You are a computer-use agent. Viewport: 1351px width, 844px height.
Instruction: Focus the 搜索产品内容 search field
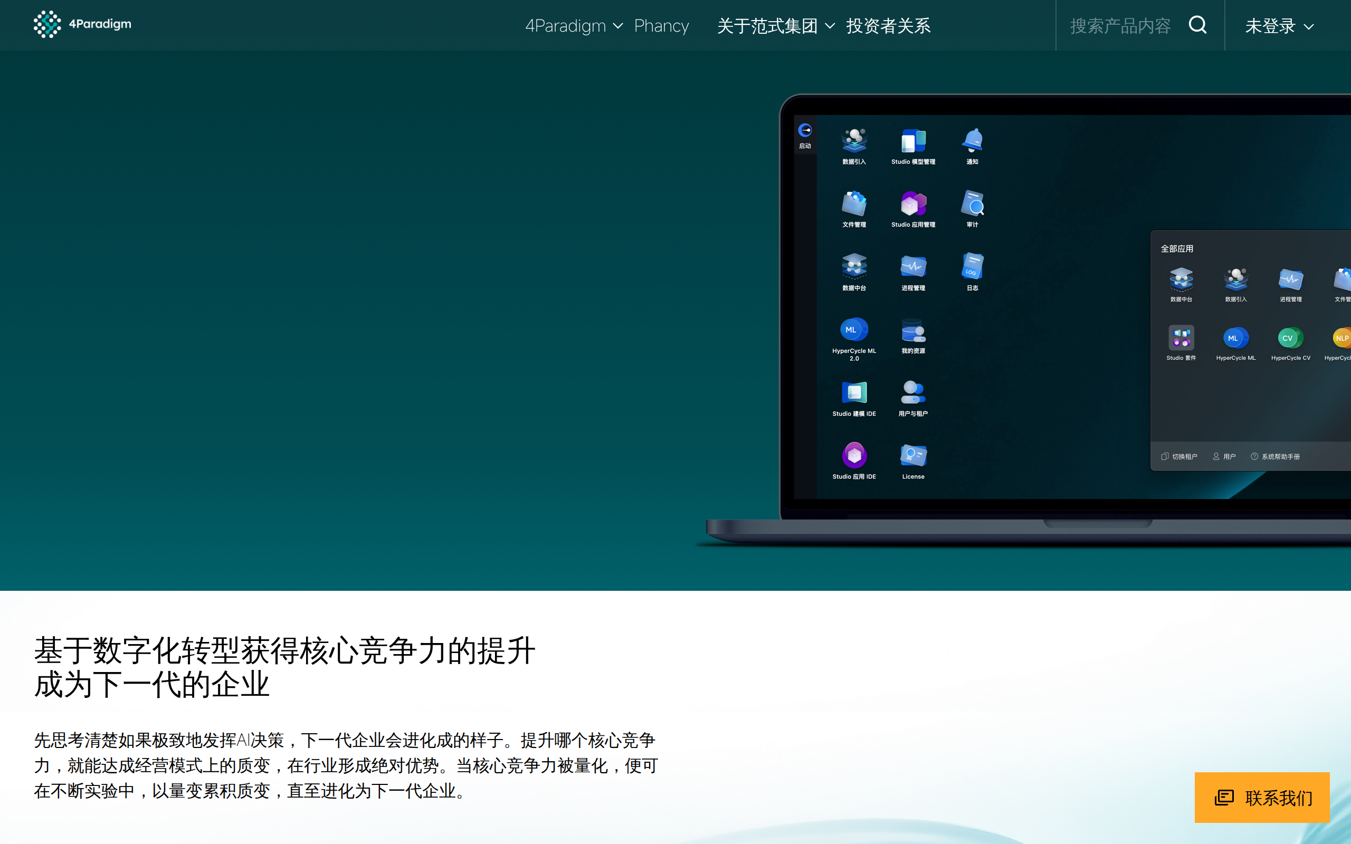(x=1120, y=26)
